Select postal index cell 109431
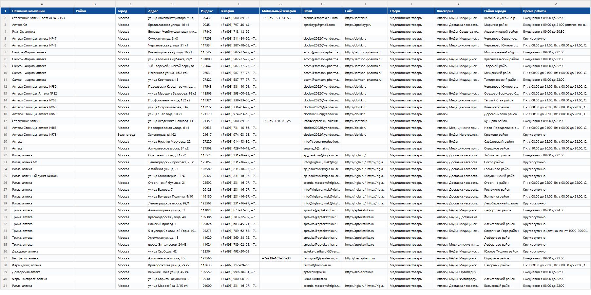 pyautogui.click(x=208, y=18)
